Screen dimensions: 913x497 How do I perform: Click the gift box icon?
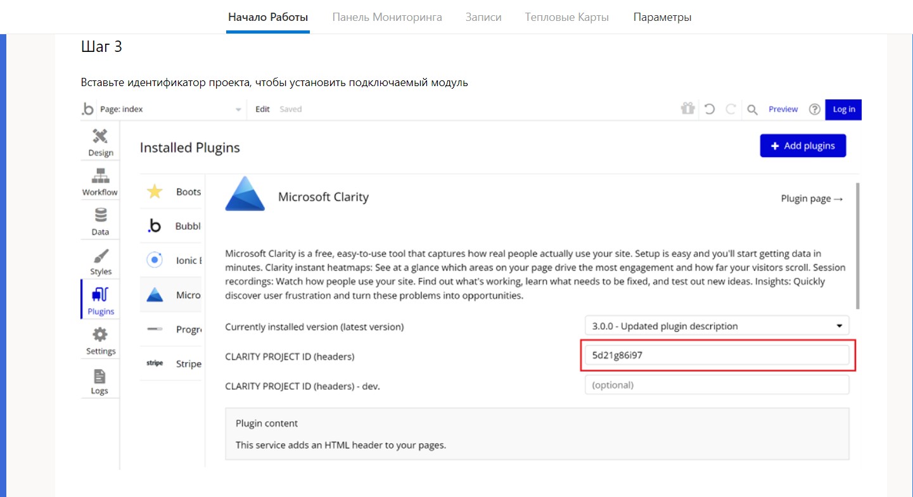pos(687,109)
